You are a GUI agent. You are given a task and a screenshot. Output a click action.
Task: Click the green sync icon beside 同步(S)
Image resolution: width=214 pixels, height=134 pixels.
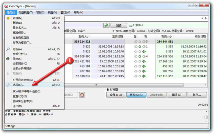pos(8,59)
